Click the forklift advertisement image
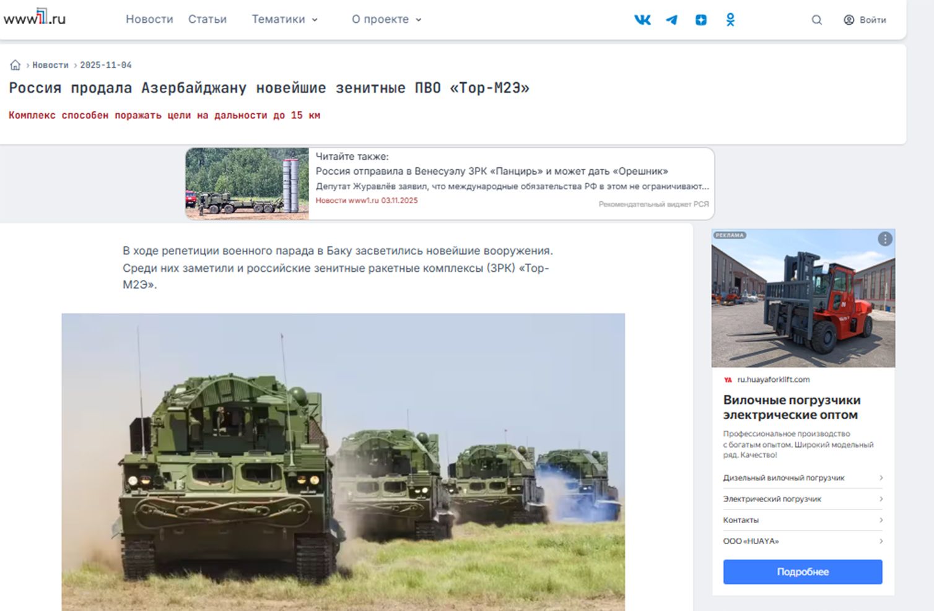 [803, 298]
